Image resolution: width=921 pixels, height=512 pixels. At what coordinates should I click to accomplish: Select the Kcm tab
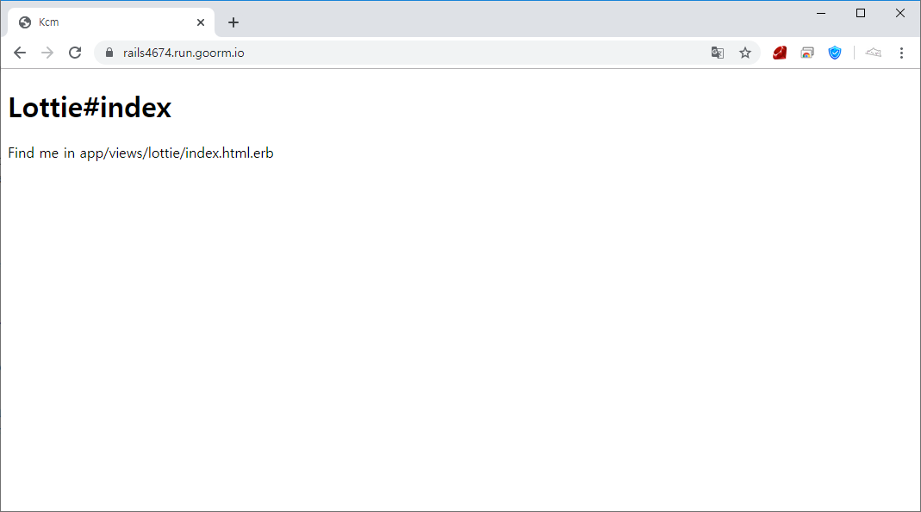pos(111,22)
